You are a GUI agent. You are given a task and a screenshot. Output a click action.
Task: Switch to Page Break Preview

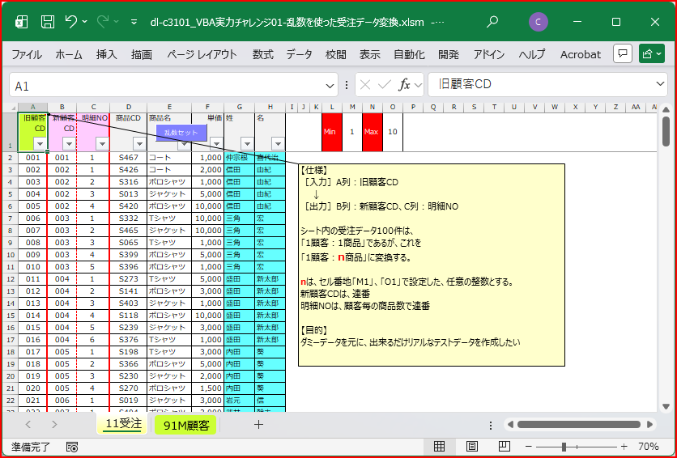[x=503, y=446]
